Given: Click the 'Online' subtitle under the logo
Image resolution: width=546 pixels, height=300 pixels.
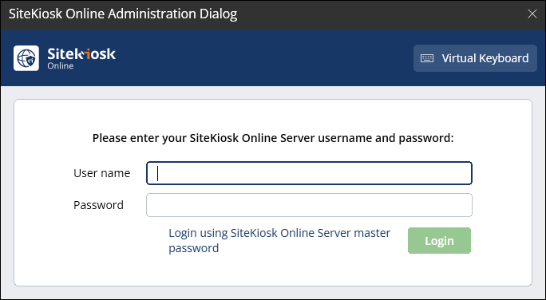Looking at the screenshot, I should (60, 65).
